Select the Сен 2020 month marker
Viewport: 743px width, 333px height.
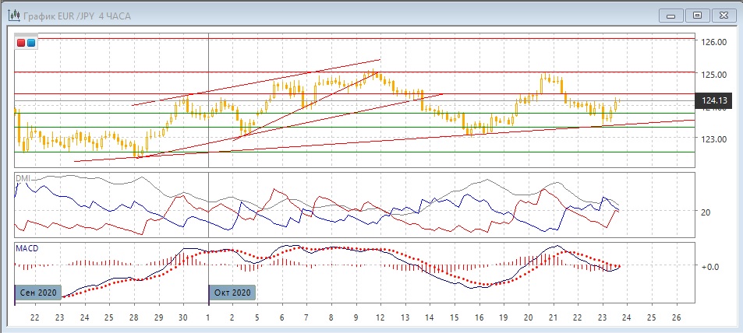pos(36,293)
